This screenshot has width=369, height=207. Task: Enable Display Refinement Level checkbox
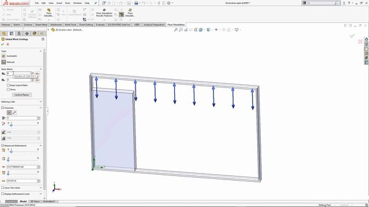coord(2,194)
